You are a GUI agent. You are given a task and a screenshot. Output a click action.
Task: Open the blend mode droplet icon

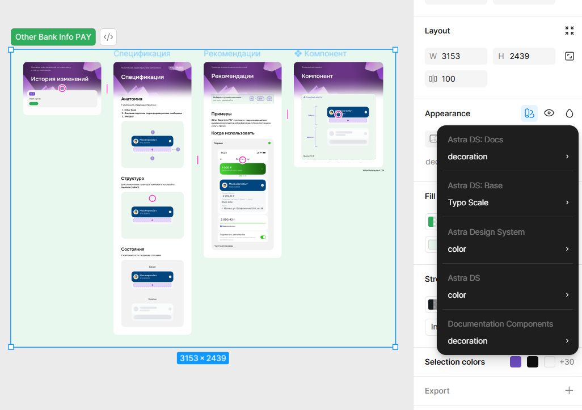click(570, 113)
